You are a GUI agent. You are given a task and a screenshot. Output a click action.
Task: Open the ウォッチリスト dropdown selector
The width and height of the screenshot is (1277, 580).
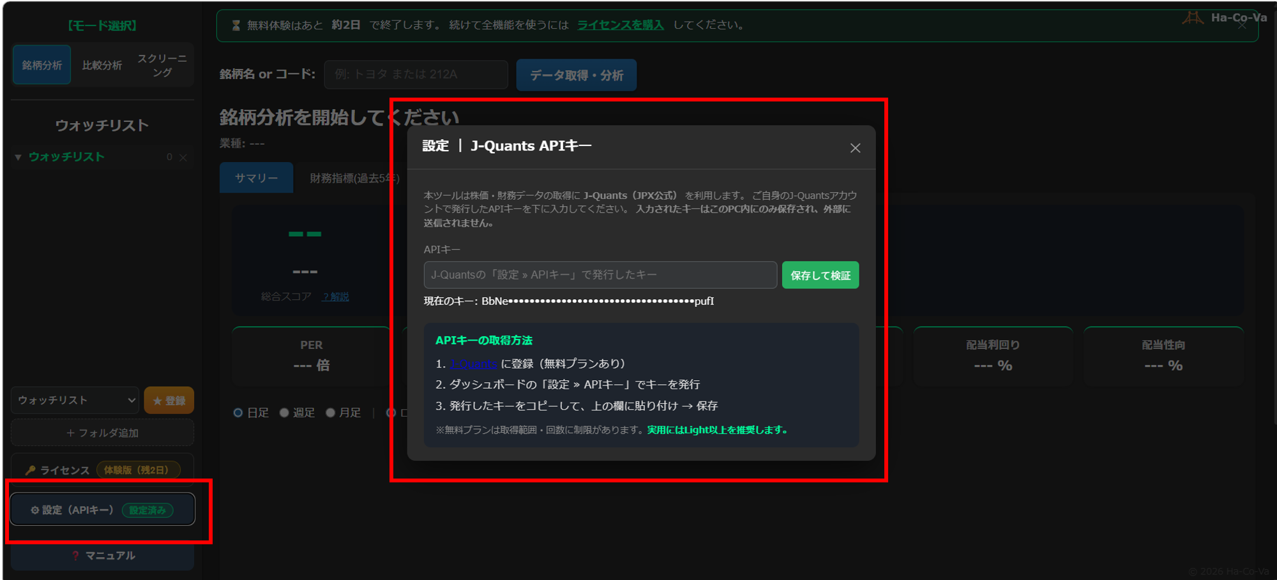pos(75,400)
